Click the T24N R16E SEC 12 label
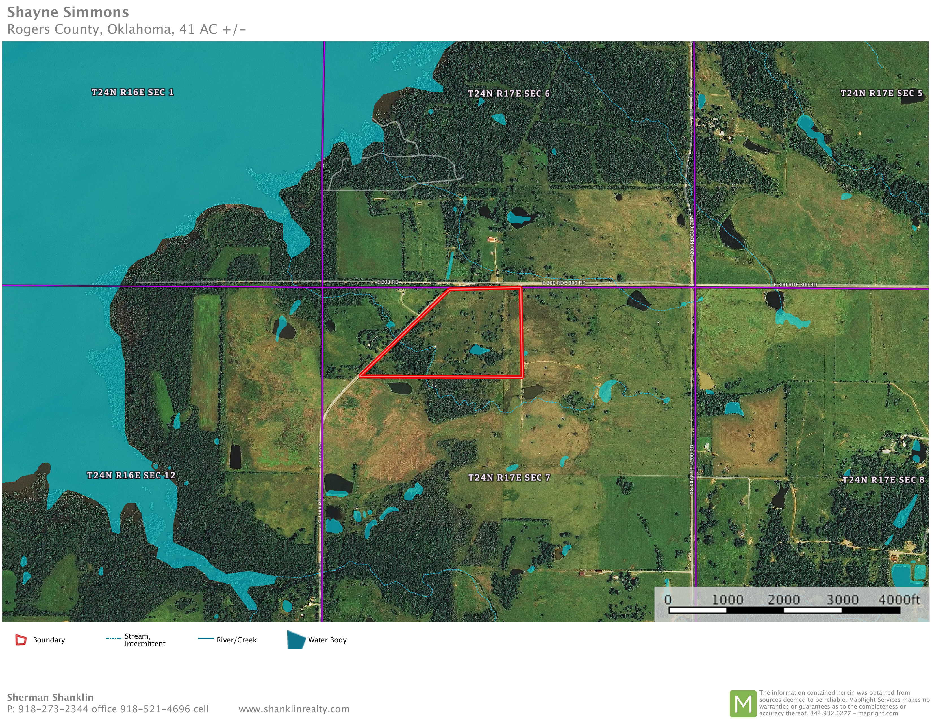The image size is (932, 721). (x=131, y=475)
